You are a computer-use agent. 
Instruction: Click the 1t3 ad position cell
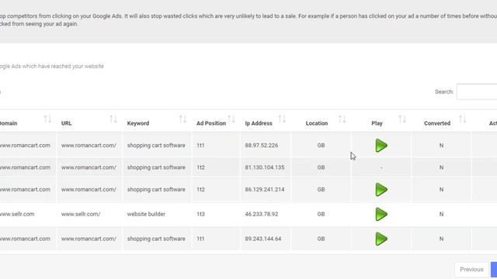pos(200,214)
